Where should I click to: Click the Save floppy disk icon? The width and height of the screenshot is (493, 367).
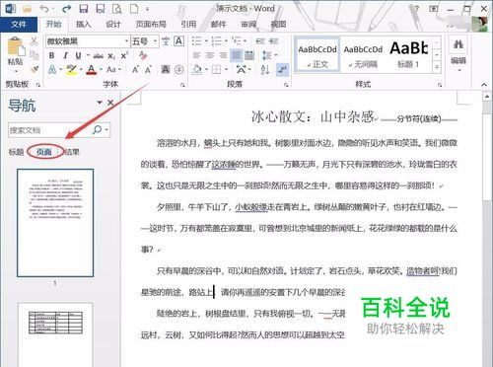point(84,9)
